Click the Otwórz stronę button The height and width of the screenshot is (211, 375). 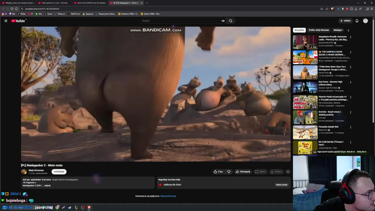282,185
